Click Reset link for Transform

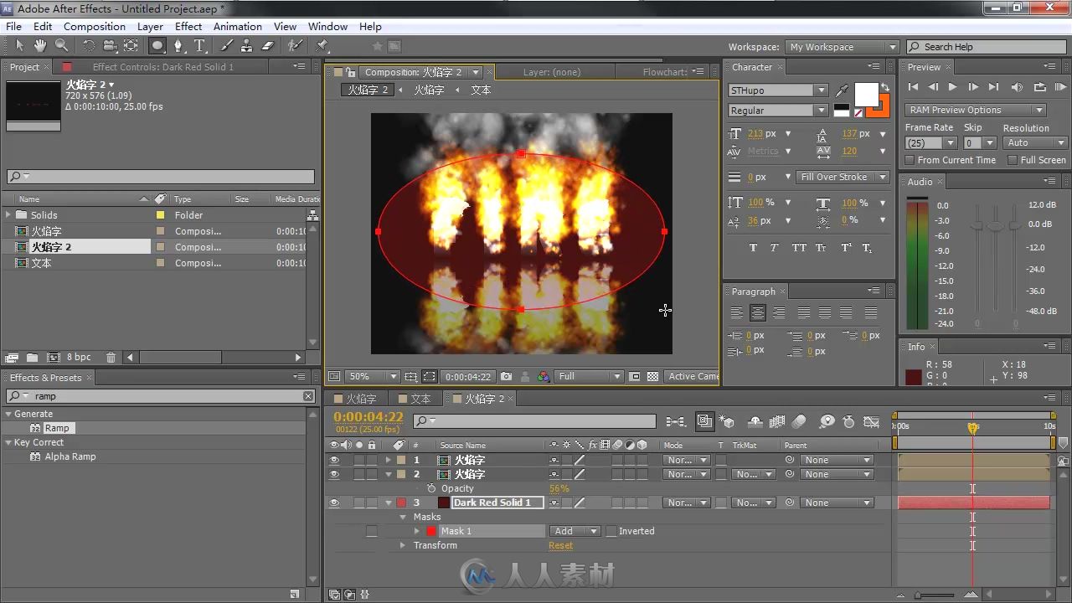point(561,545)
